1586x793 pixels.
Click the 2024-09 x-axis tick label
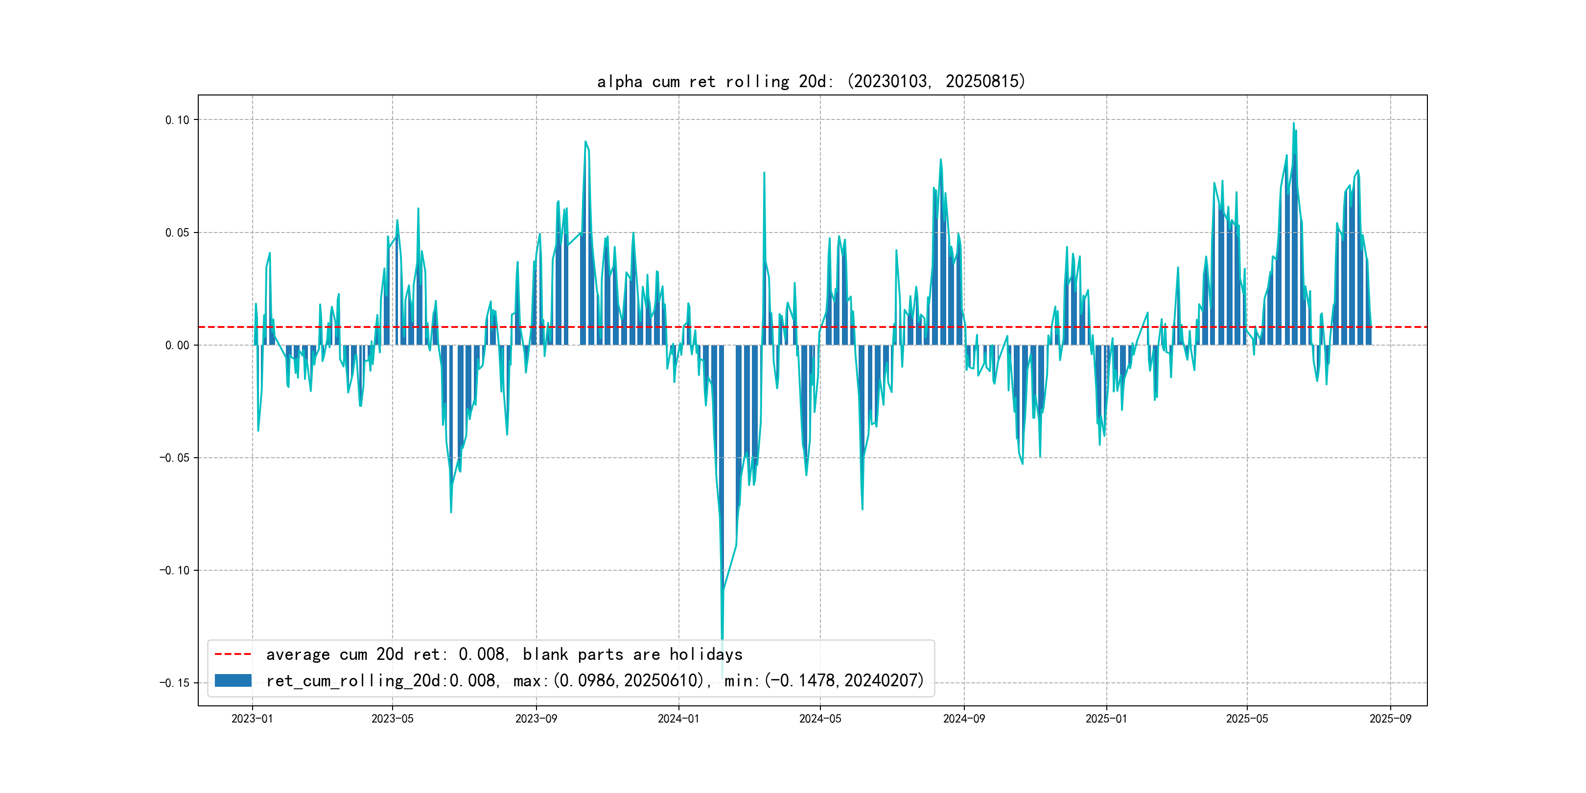[x=963, y=719]
